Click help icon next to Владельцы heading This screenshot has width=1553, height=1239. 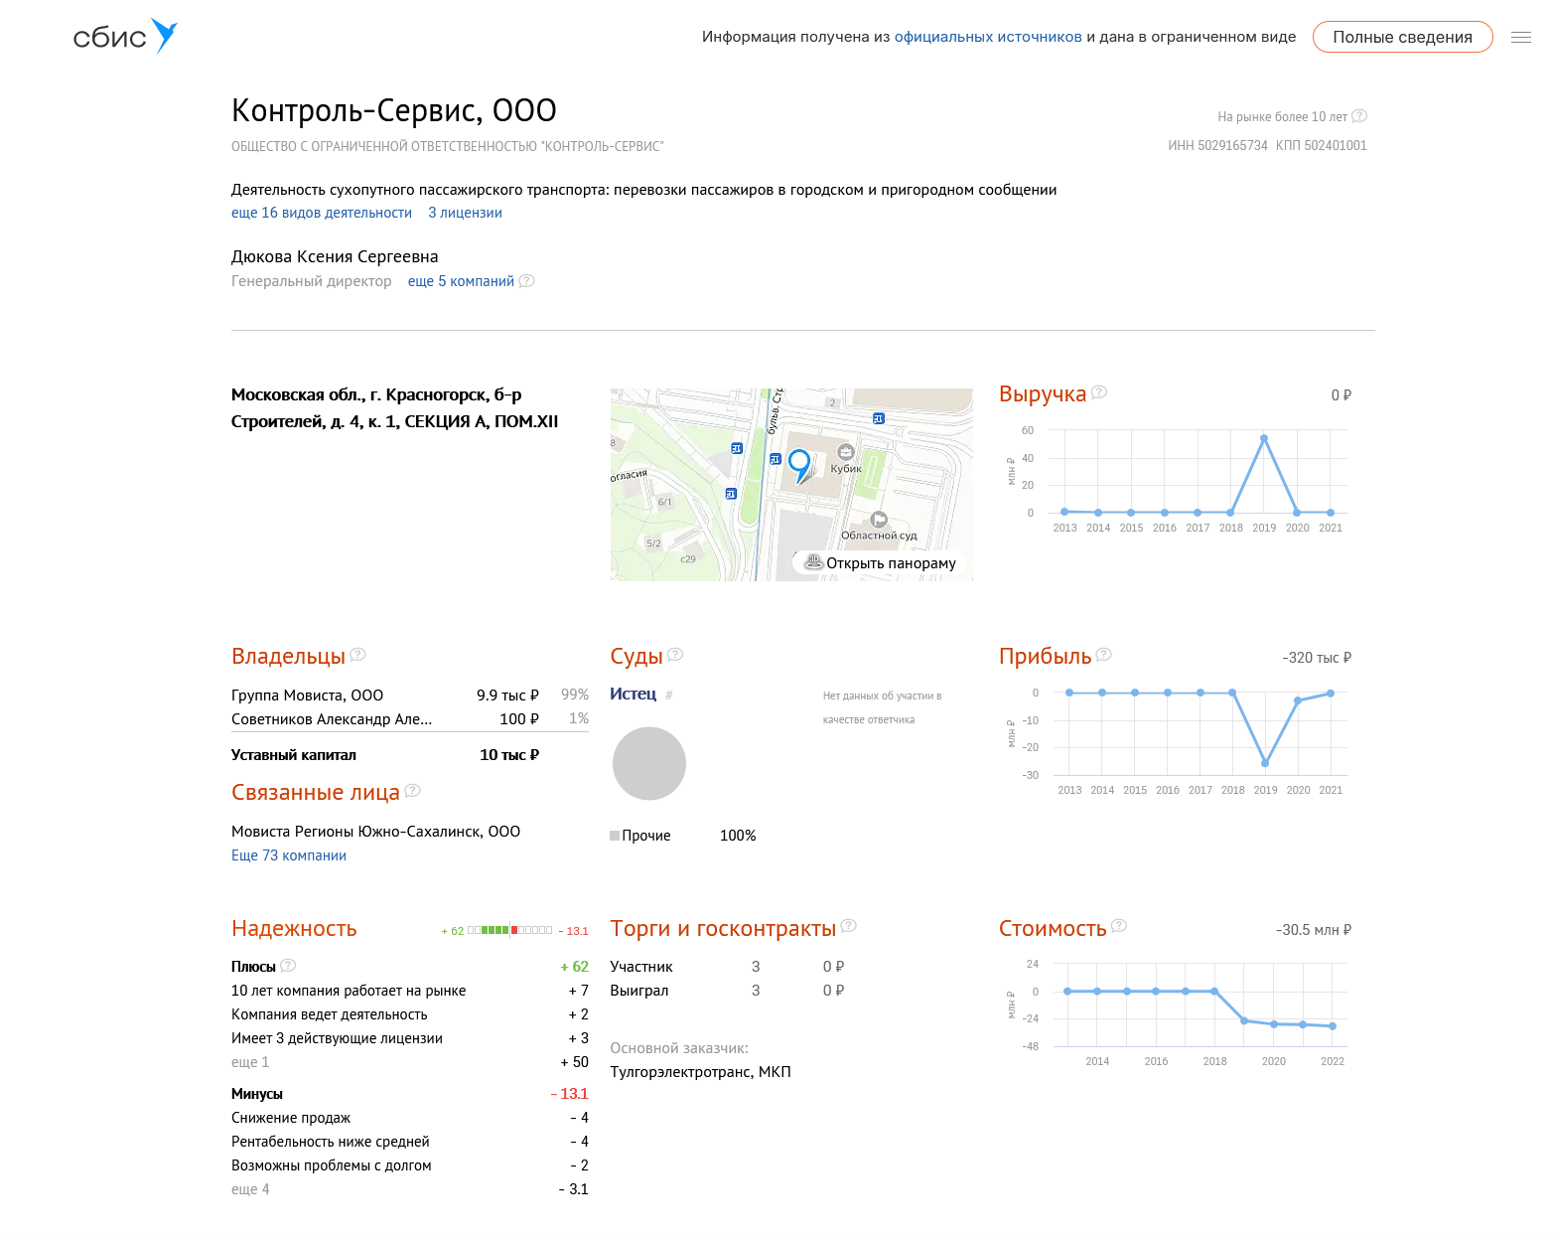click(x=357, y=655)
